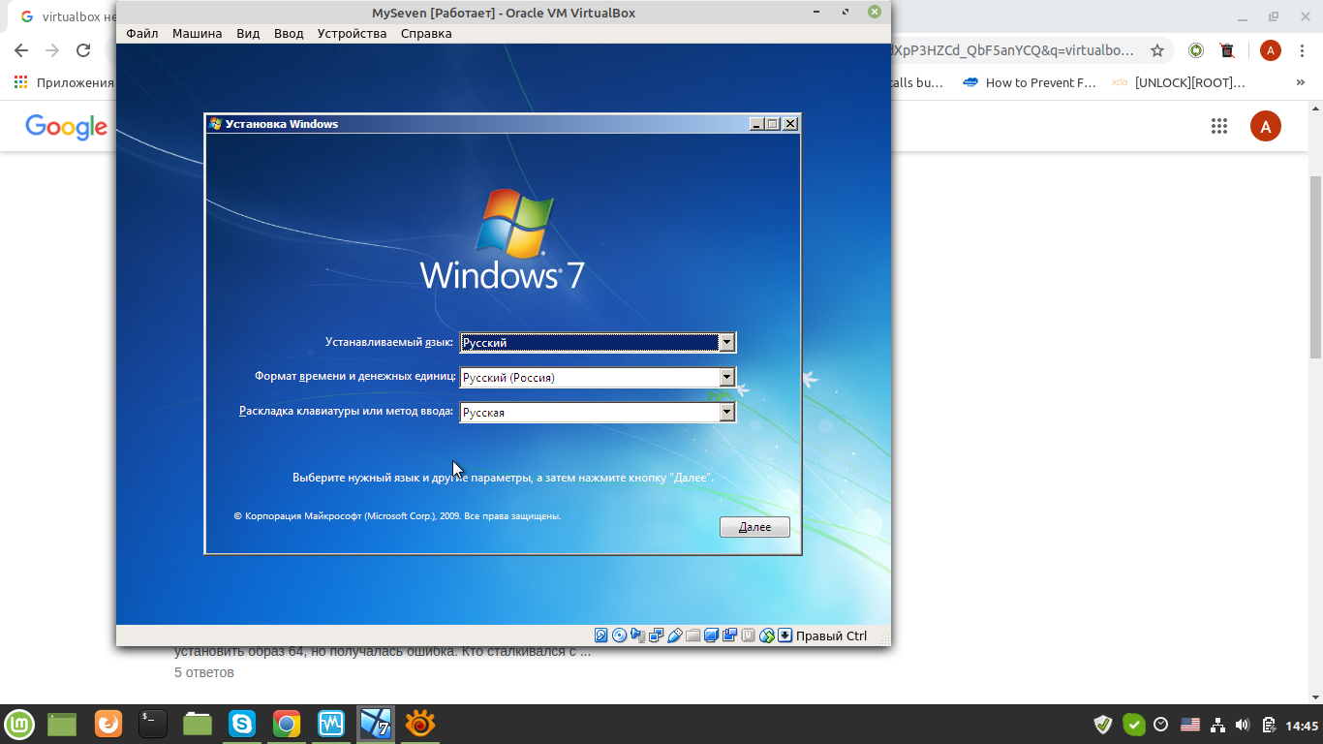Open Приложения bookmarks shortcut in Chrome
Image resolution: width=1323 pixels, height=744 pixels.
pyautogui.click(x=65, y=82)
